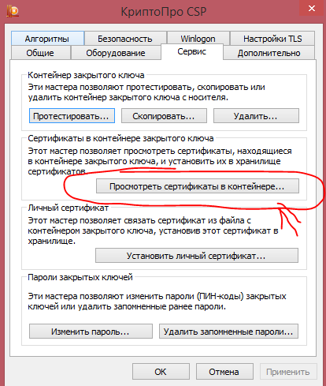Image resolution: width=326 pixels, height=386 pixels.
Task: Click the Личный сертификат group label
Action: click(69, 208)
